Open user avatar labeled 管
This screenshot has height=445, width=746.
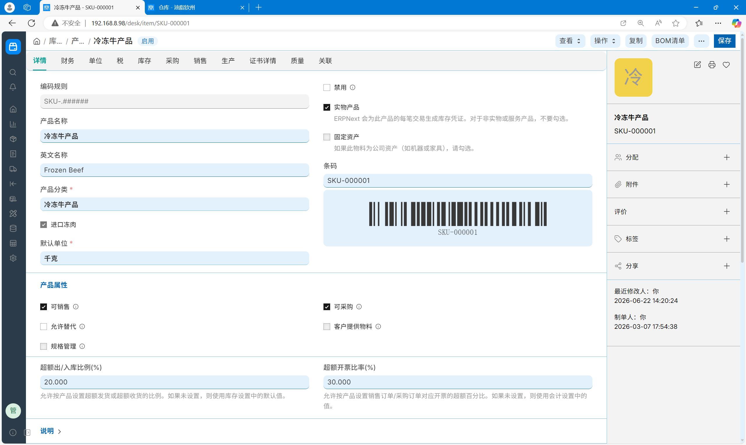[13, 411]
